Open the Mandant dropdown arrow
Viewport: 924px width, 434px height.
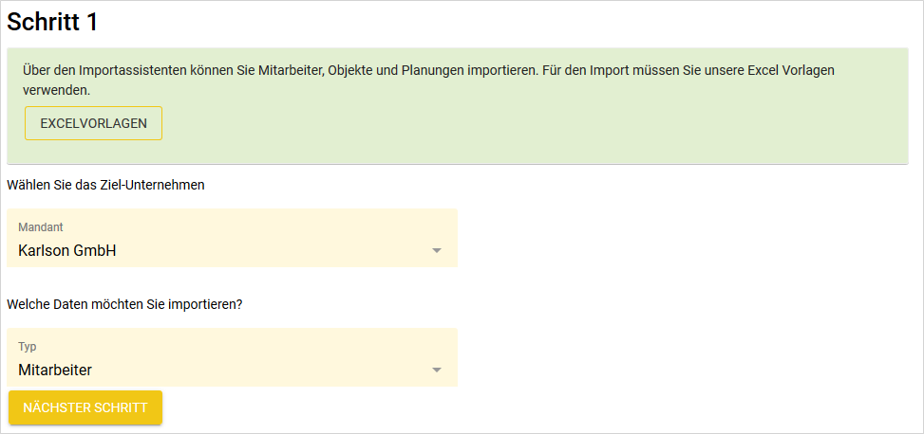click(437, 251)
